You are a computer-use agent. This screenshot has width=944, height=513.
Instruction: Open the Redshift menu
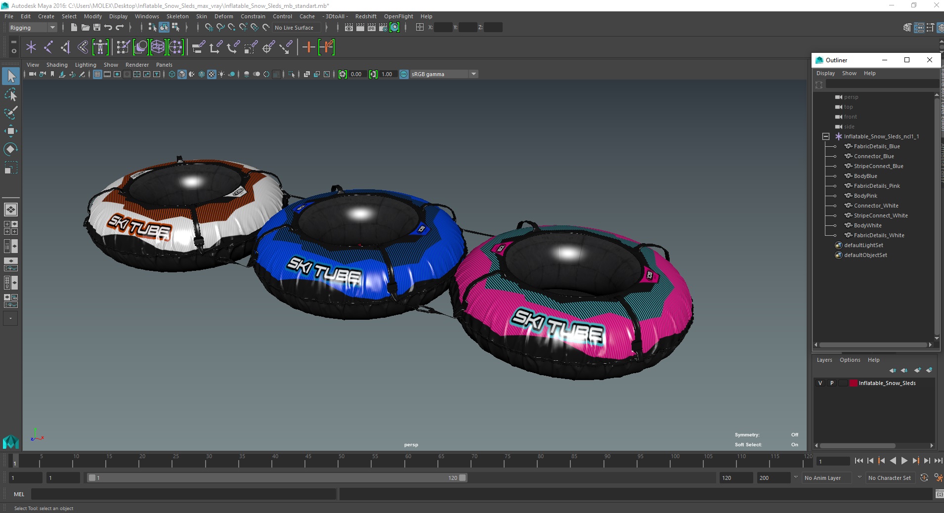click(366, 16)
